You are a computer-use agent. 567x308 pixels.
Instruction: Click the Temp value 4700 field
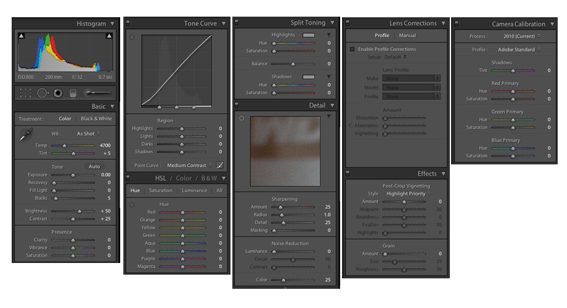[105, 145]
